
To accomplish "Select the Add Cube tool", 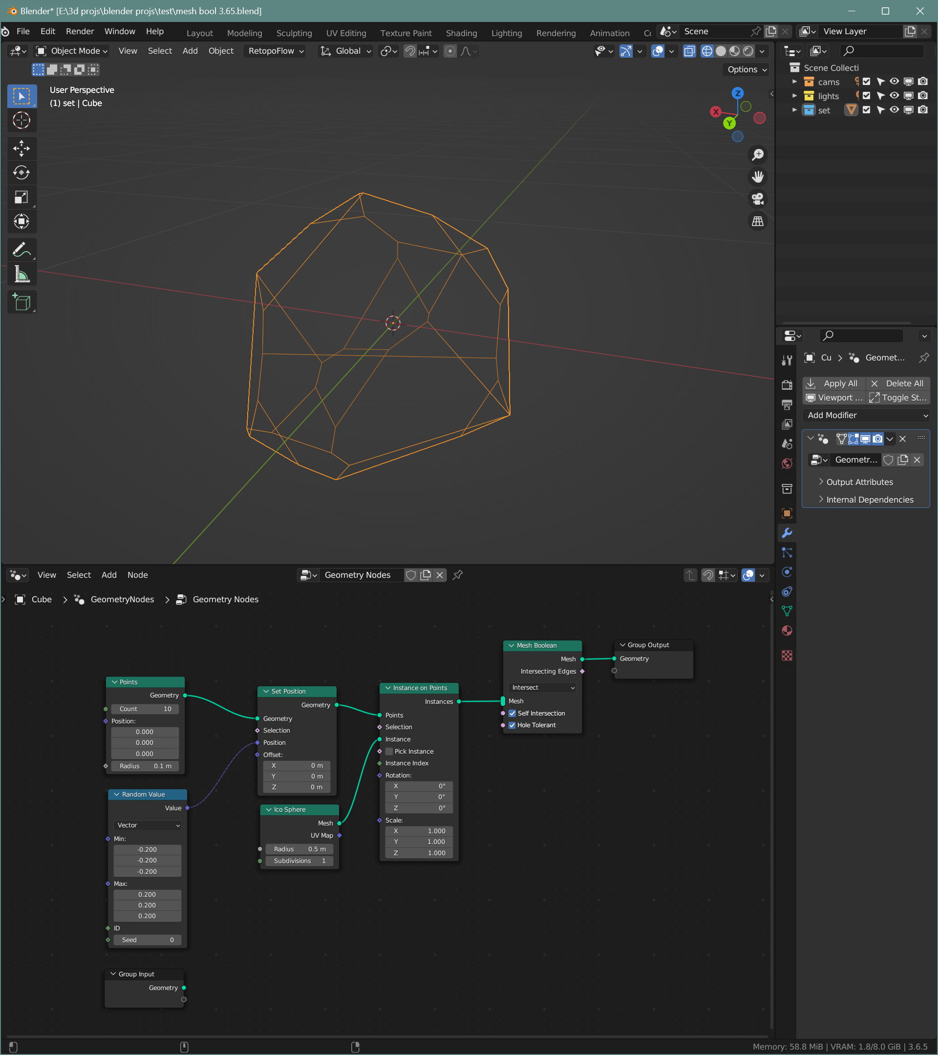I will pyautogui.click(x=21, y=302).
